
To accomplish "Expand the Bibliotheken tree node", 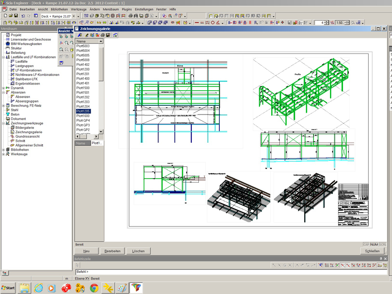I will [3, 150].
